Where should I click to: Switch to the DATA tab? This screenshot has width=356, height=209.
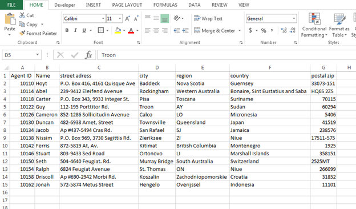click(195, 5)
